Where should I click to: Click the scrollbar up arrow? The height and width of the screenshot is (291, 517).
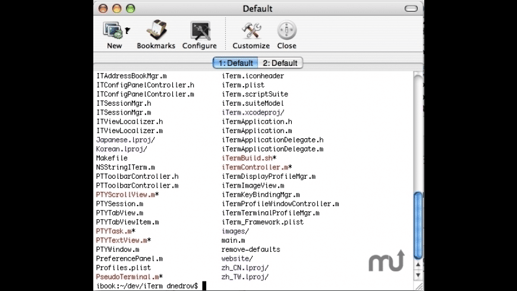(x=418, y=265)
